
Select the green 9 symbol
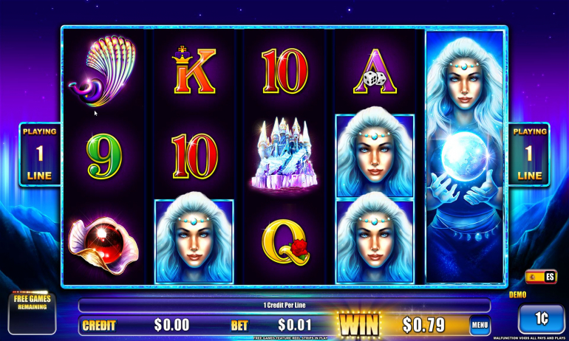[104, 156]
